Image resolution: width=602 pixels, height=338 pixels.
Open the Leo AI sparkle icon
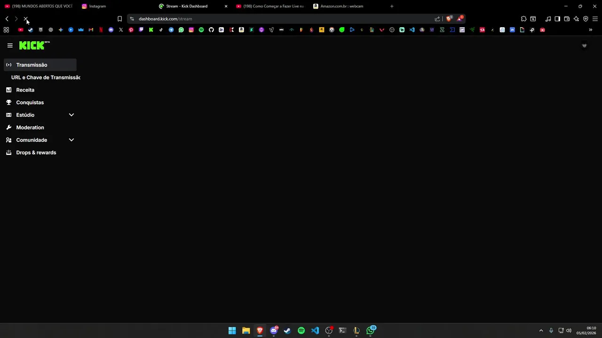[x=576, y=19]
